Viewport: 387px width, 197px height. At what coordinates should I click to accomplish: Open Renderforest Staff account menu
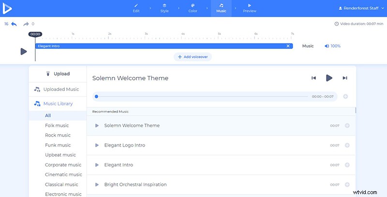click(360, 8)
